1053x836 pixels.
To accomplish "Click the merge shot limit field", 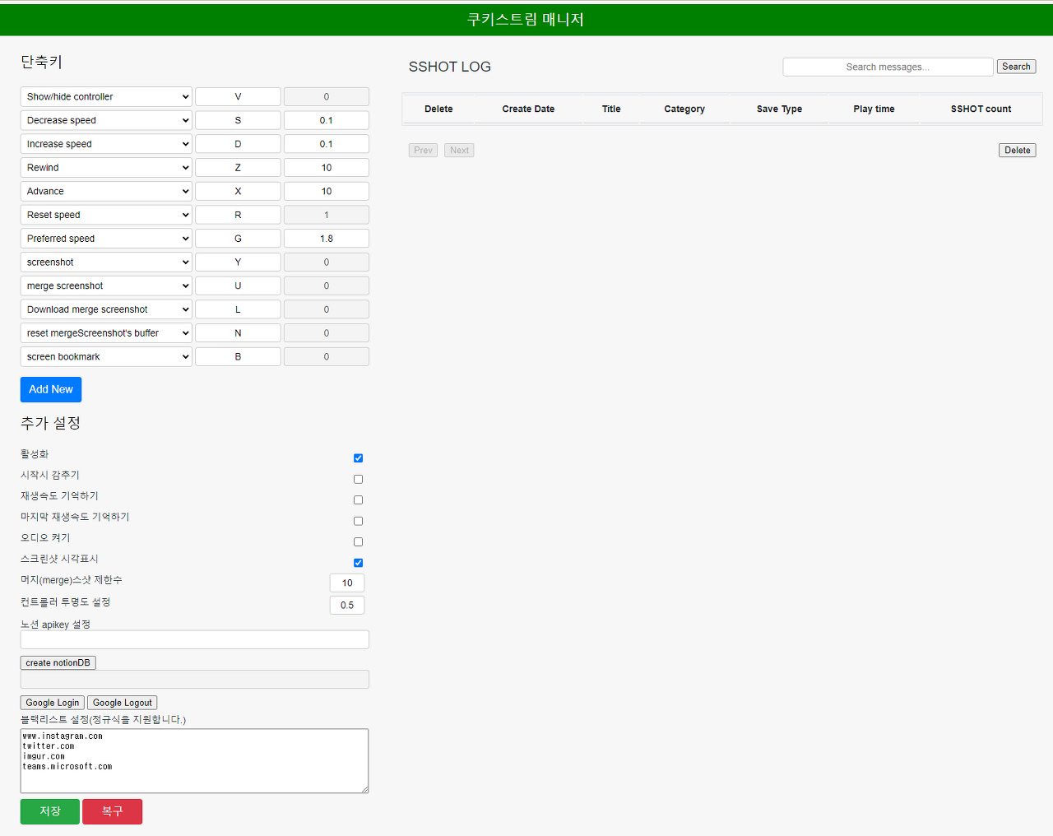I will [x=347, y=583].
